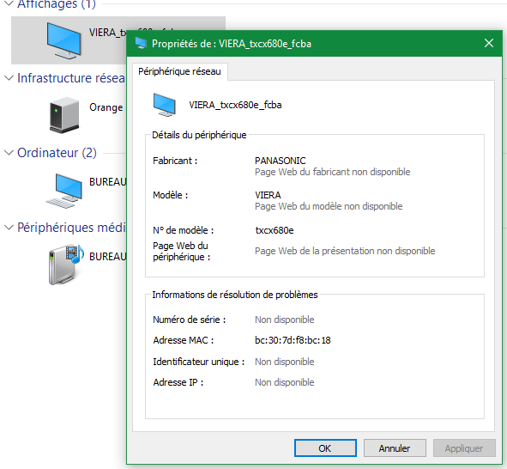Image resolution: width=507 pixels, height=469 pixels.
Task: Confirm the dialog with OK
Action: 325,448
